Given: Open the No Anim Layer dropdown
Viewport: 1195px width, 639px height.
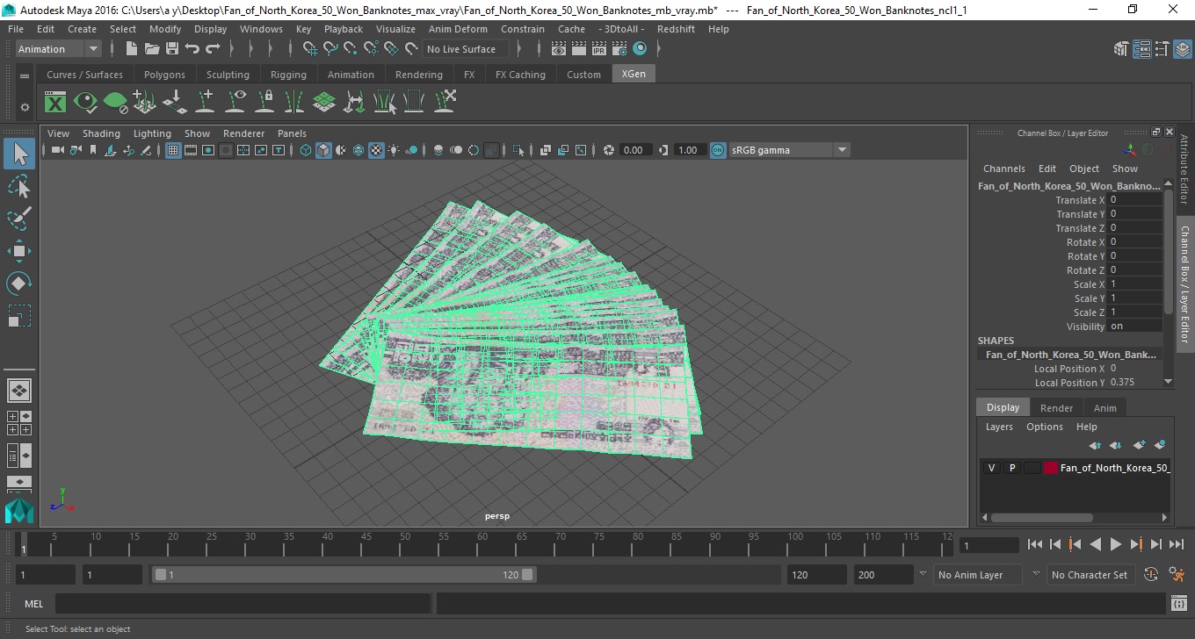Looking at the screenshot, I should click(978, 575).
